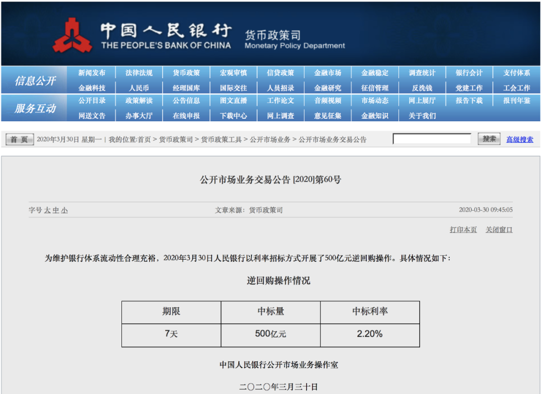Open 征信管理 in the navigation

click(375, 88)
